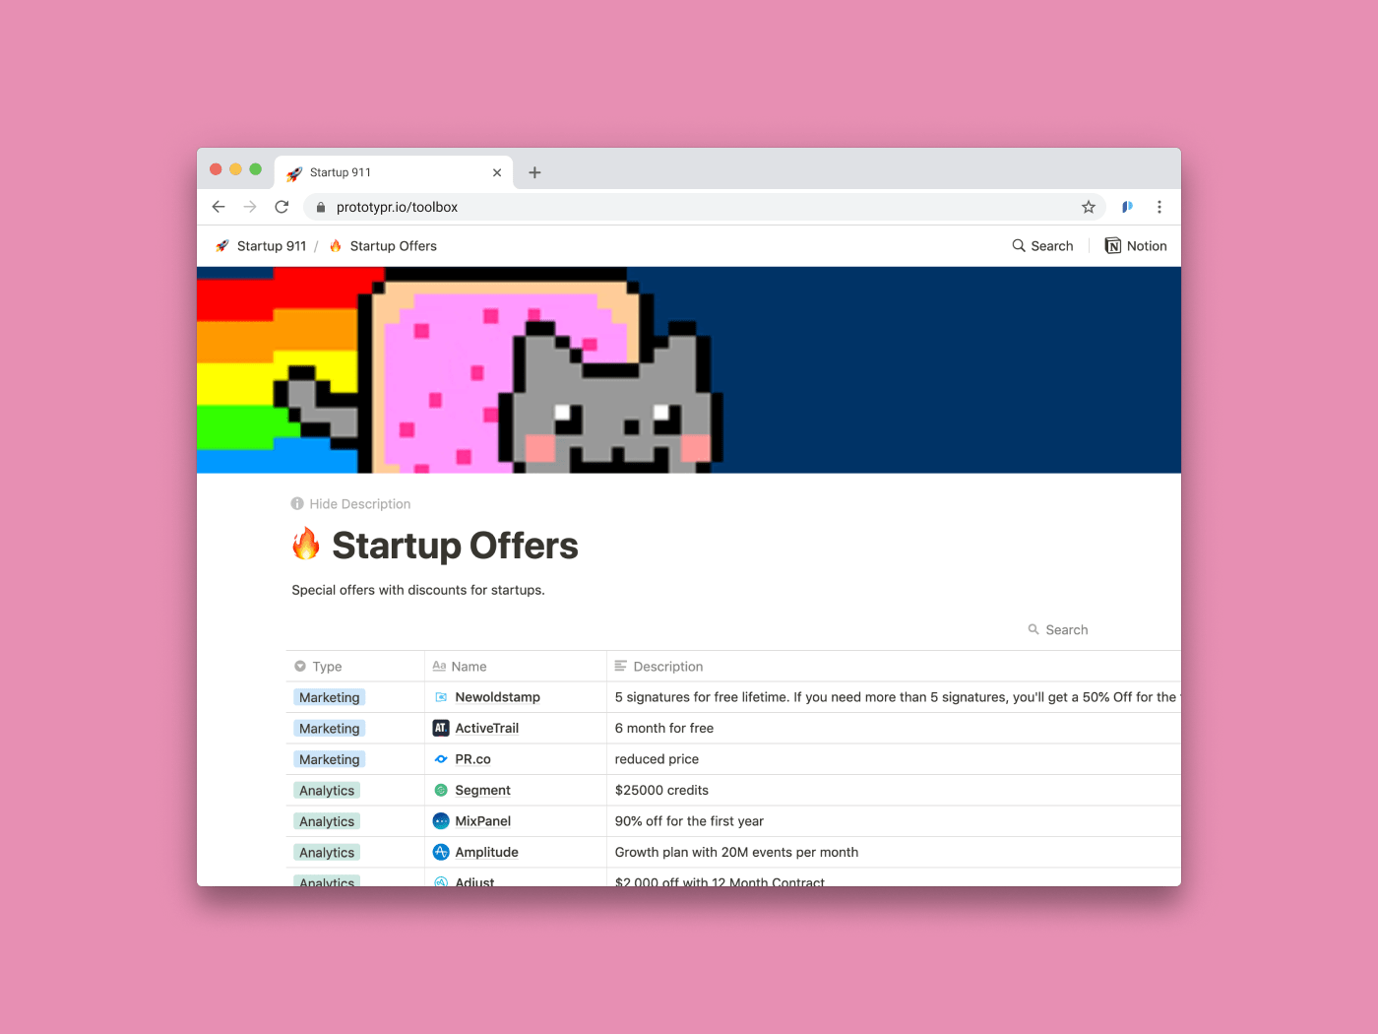Image resolution: width=1378 pixels, height=1034 pixels.
Task: Open the Segment entry
Action: pos(483,791)
